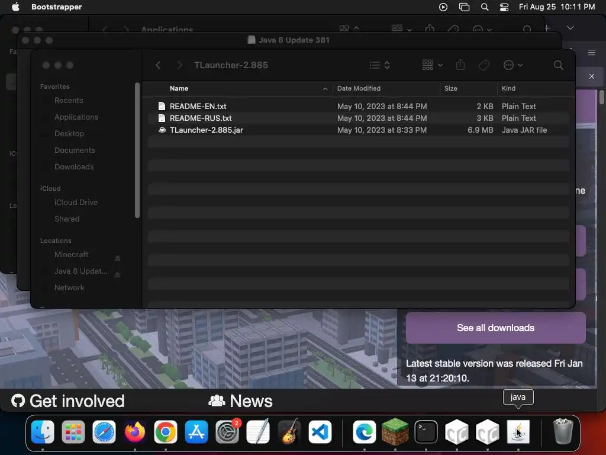Click the java app icon in Dock
Image resolution: width=606 pixels, height=455 pixels.
click(x=518, y=432)
